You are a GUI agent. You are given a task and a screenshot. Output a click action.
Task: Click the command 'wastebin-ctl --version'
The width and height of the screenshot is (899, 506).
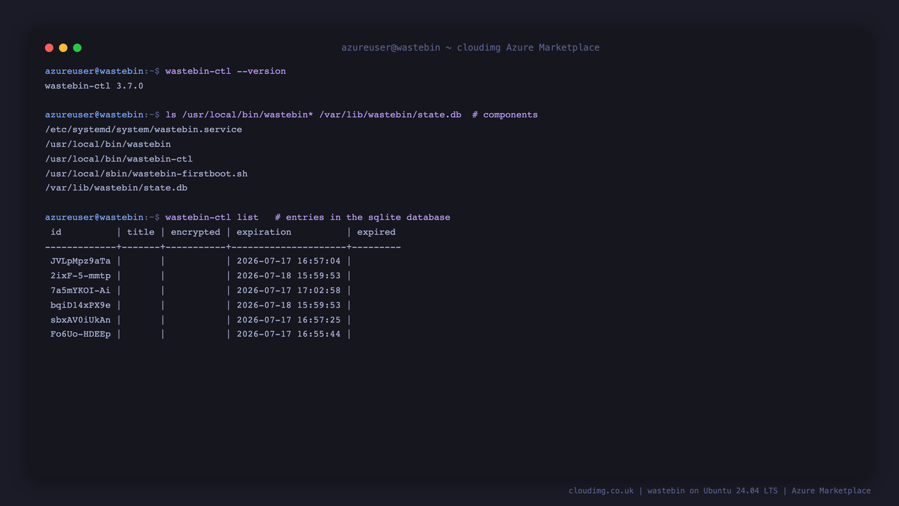coord(225,71)
